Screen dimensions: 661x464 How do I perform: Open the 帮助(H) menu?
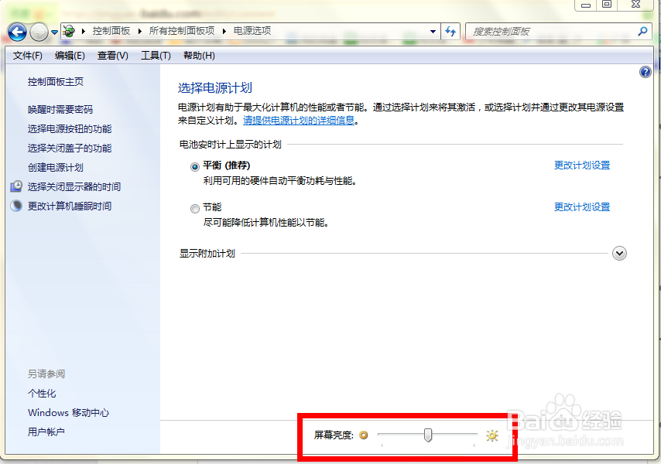tap(199, 56)
